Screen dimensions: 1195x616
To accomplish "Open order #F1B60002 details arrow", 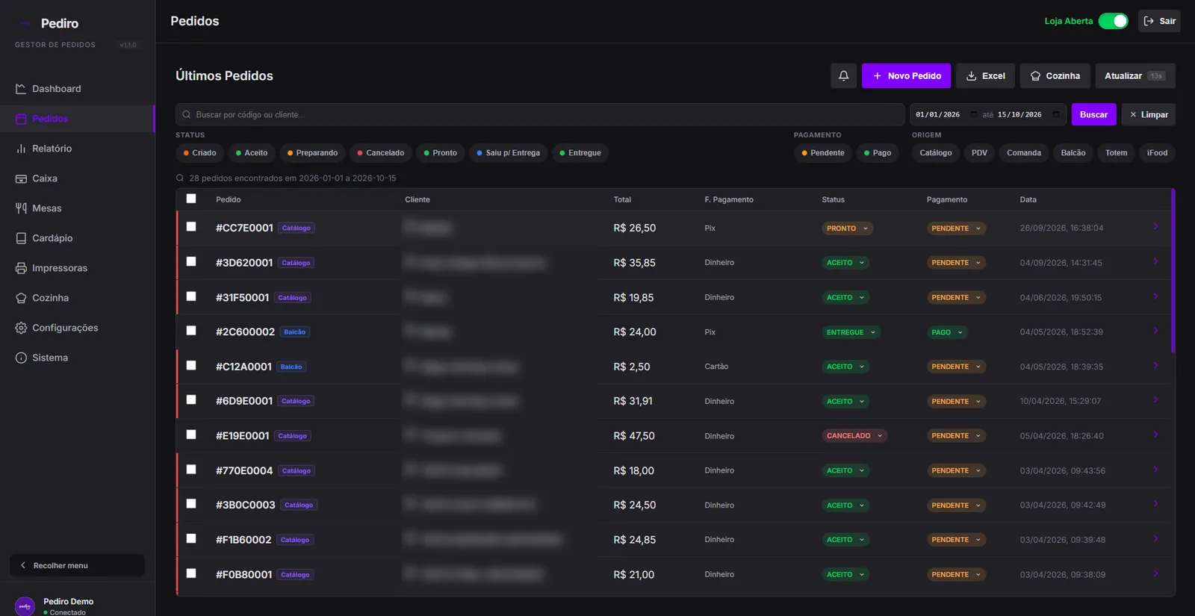I will coord(1155,538).
